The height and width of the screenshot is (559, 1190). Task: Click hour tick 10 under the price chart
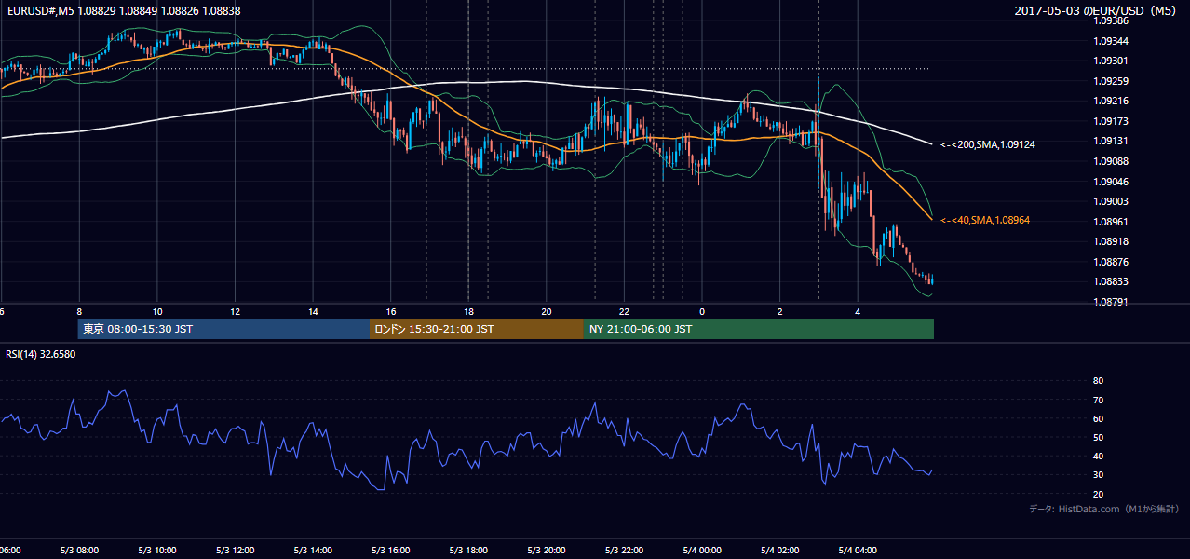[157, 311]
